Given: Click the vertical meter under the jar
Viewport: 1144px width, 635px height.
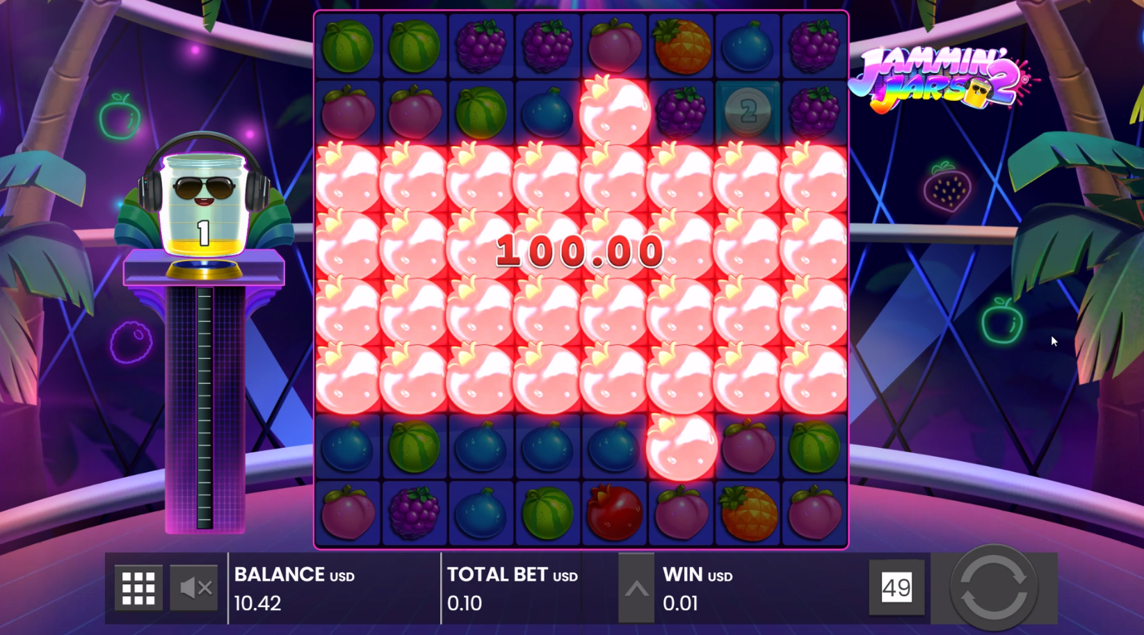Looking at the screenshot, I should [204, 408].
